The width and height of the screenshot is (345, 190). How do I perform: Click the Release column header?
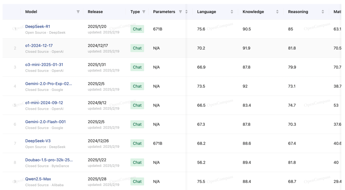tap(95, 12)
